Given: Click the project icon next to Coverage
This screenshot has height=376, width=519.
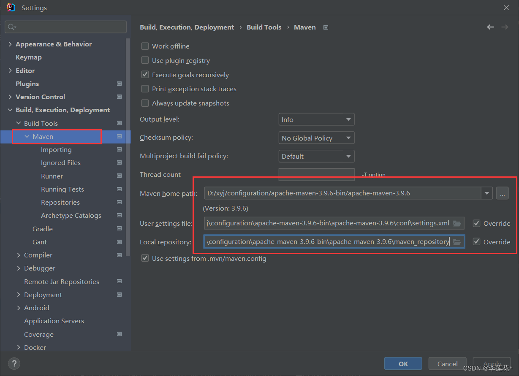Looking at the screenshot, I should click(119, 334).
